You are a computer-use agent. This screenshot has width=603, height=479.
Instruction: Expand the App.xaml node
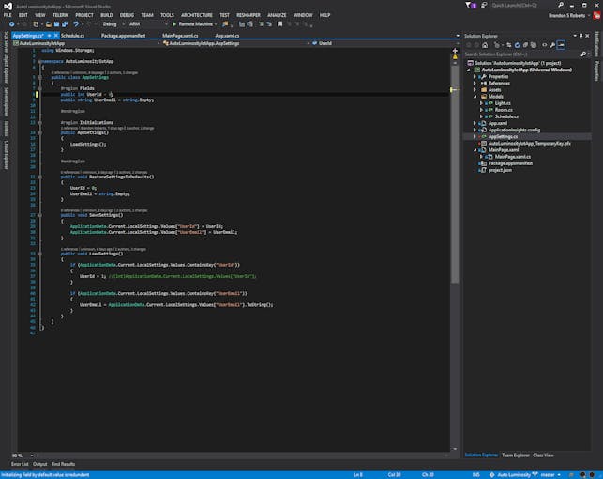pyautogui.click(x=475, y=123)
